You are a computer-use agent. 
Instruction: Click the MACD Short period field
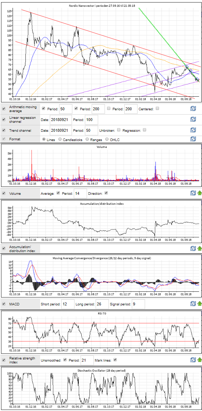(x=68, y=304)
